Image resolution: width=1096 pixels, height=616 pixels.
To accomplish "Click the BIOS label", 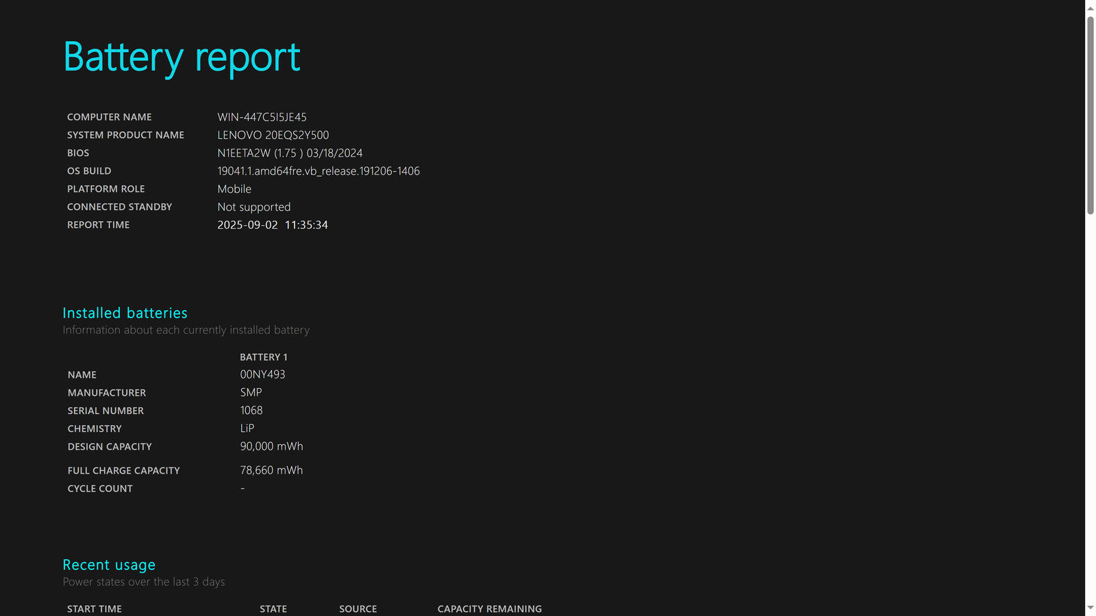I will pos(78,153).
